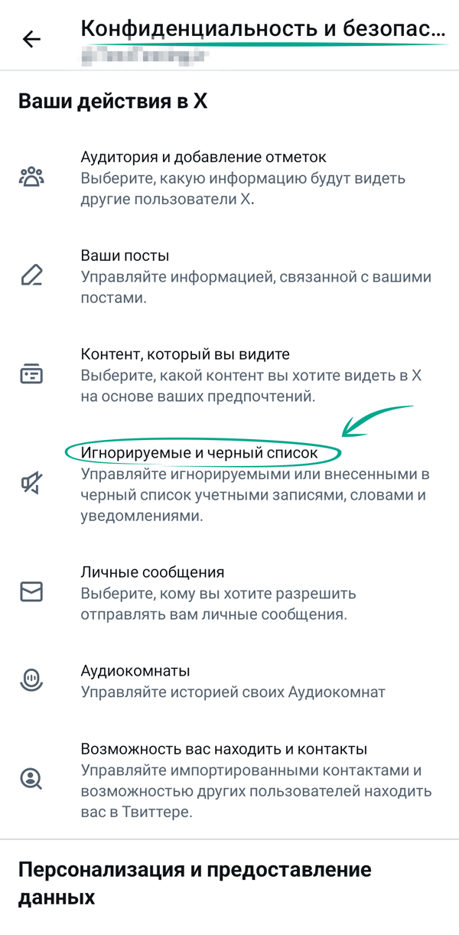The height and width of the screenshot is (935, 459).
Task: Click the envelope icon for Личные сообщения
Action: click(x=31, y=592)
